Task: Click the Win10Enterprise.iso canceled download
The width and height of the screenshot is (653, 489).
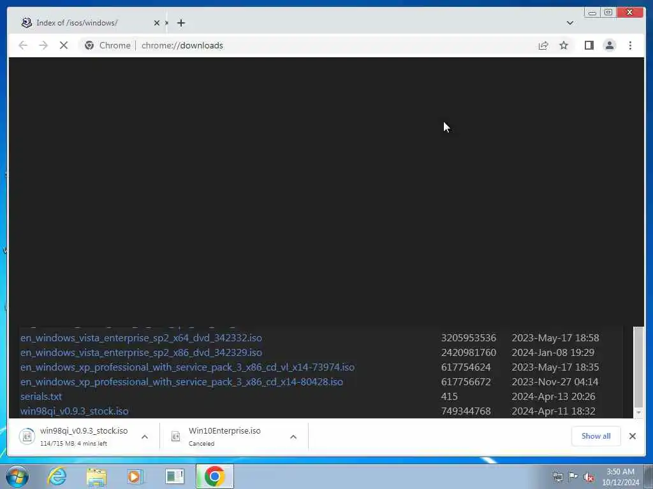Action: tap(235, 436)
